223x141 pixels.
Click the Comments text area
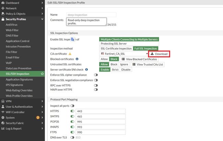coord(86,22)
